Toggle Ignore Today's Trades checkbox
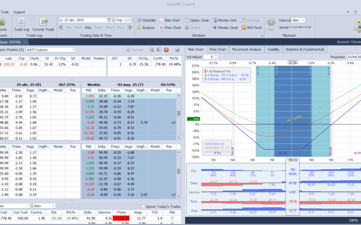361x225 pixels. pos(143,206)
